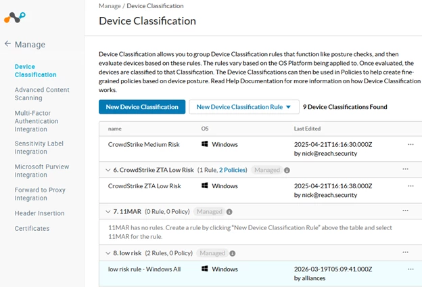Open Header Insertion settings

click(x=39, y=213)
